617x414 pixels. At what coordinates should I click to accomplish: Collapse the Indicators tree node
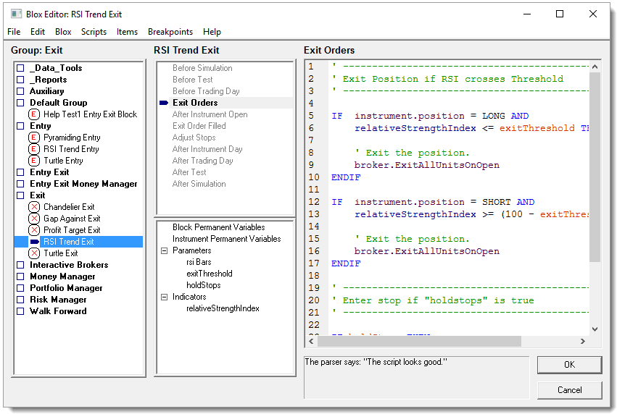click(164, 297)
